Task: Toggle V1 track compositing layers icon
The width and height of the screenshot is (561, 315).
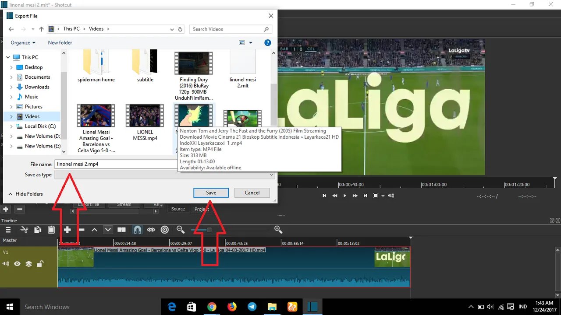Action: [28, 264]
